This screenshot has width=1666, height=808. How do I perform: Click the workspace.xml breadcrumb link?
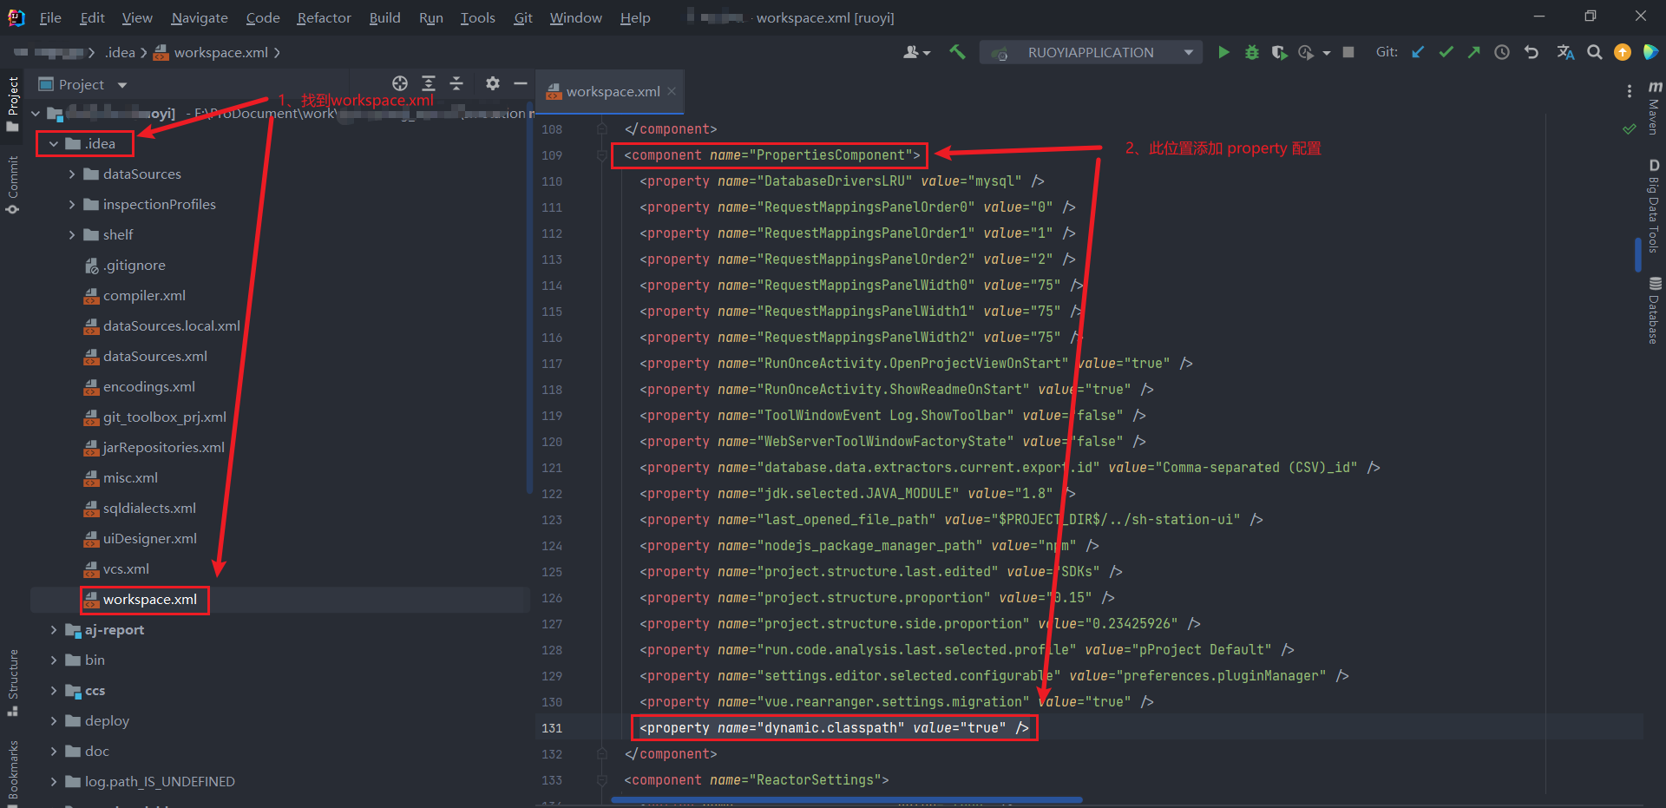[x=218, y=52]
